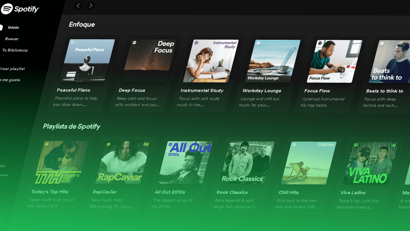Open the Enfoque section heading
Image resolution: width=410 pixels, height=231 pixels.
pyautogui.click(x=82, y=24)
